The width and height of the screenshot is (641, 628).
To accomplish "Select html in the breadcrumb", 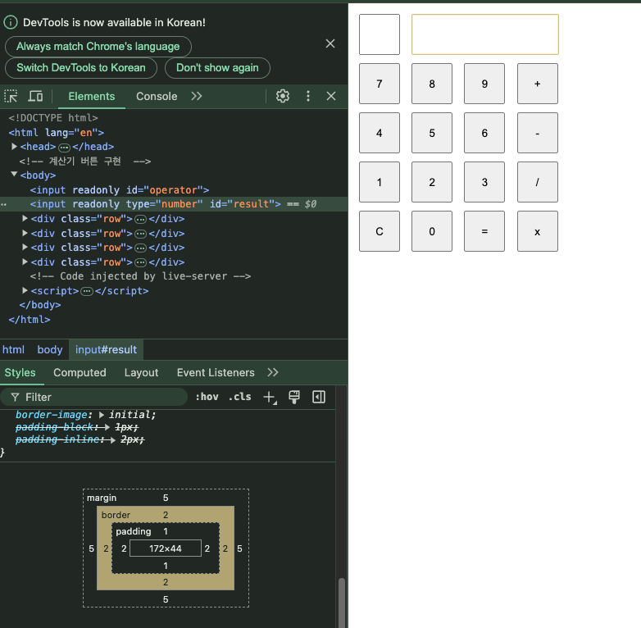I will [13, 349].
